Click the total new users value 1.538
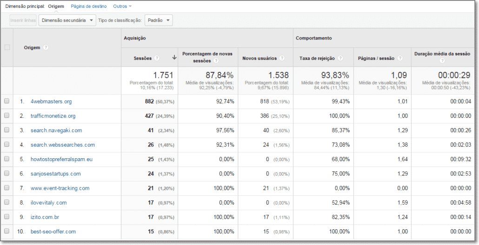Screen dimensions: 479x245 coord(278,75)
